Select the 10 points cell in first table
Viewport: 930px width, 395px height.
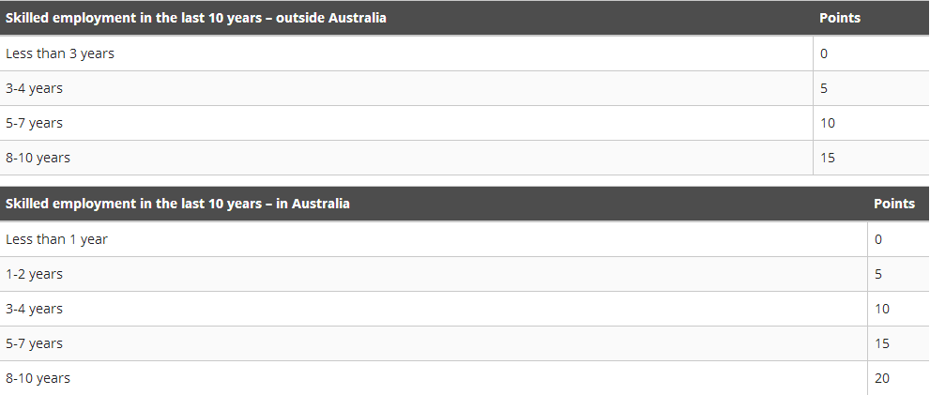(871, 123)
